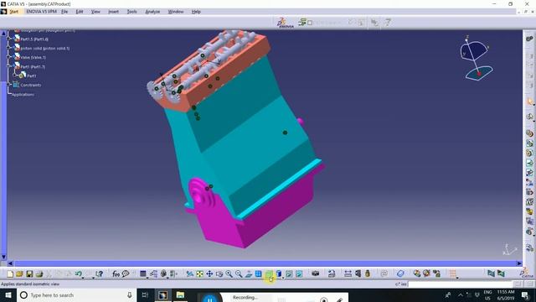Click the Hide/Show icon

click(x=289, y=274)
